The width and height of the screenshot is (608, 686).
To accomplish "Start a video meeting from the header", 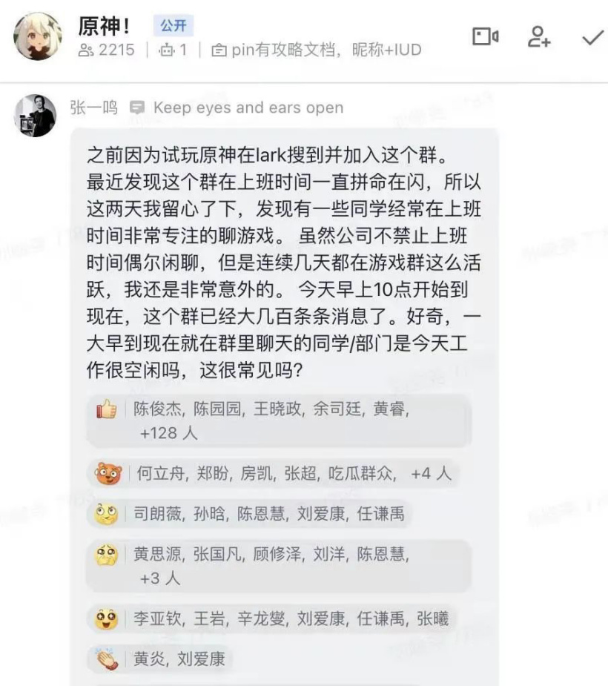I will coord(485,36).
